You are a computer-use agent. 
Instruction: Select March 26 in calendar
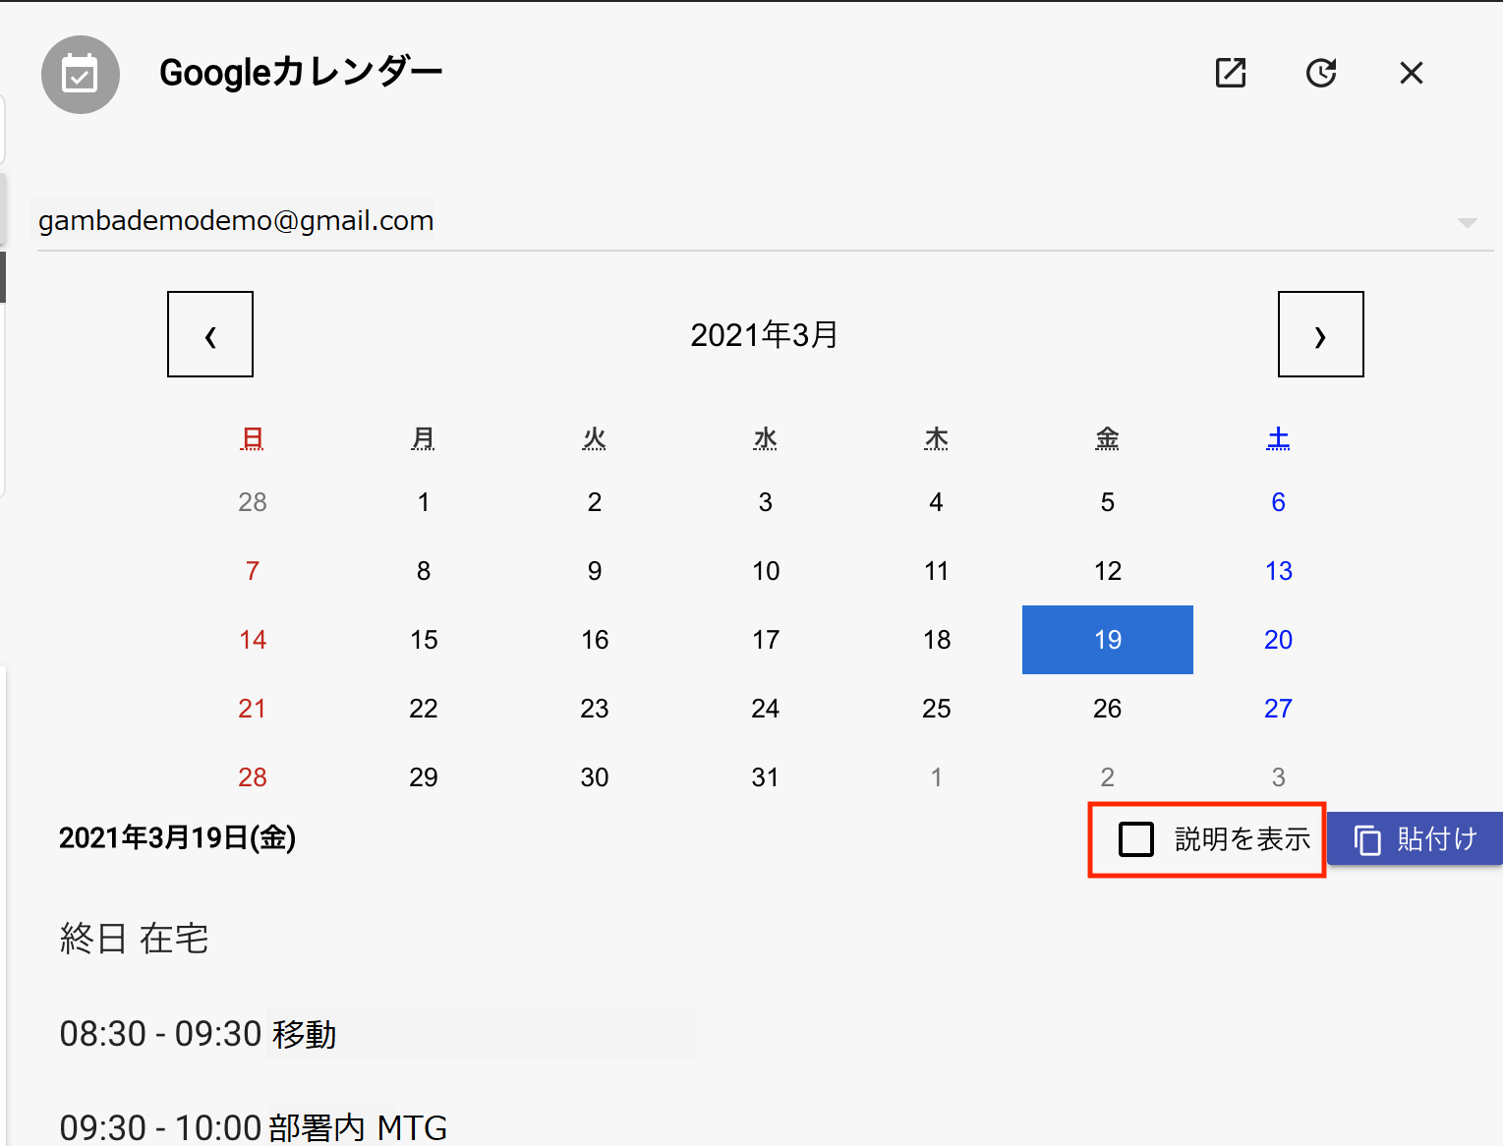1107,709
